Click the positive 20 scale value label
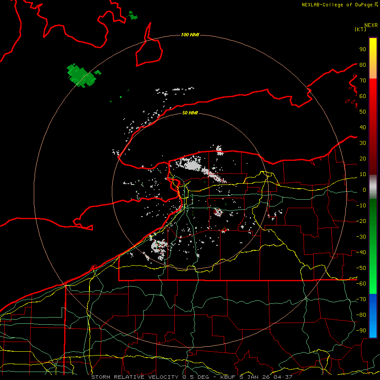 click(x=363, y=159)
